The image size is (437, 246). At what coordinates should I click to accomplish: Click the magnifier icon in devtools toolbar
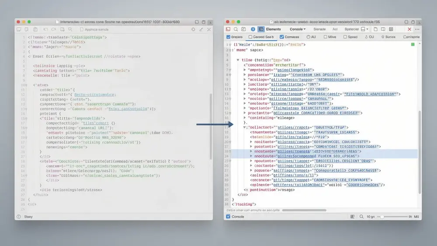coord(236,29)
